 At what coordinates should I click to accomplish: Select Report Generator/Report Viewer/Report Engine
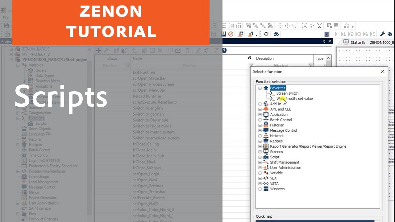pos(308,146)
